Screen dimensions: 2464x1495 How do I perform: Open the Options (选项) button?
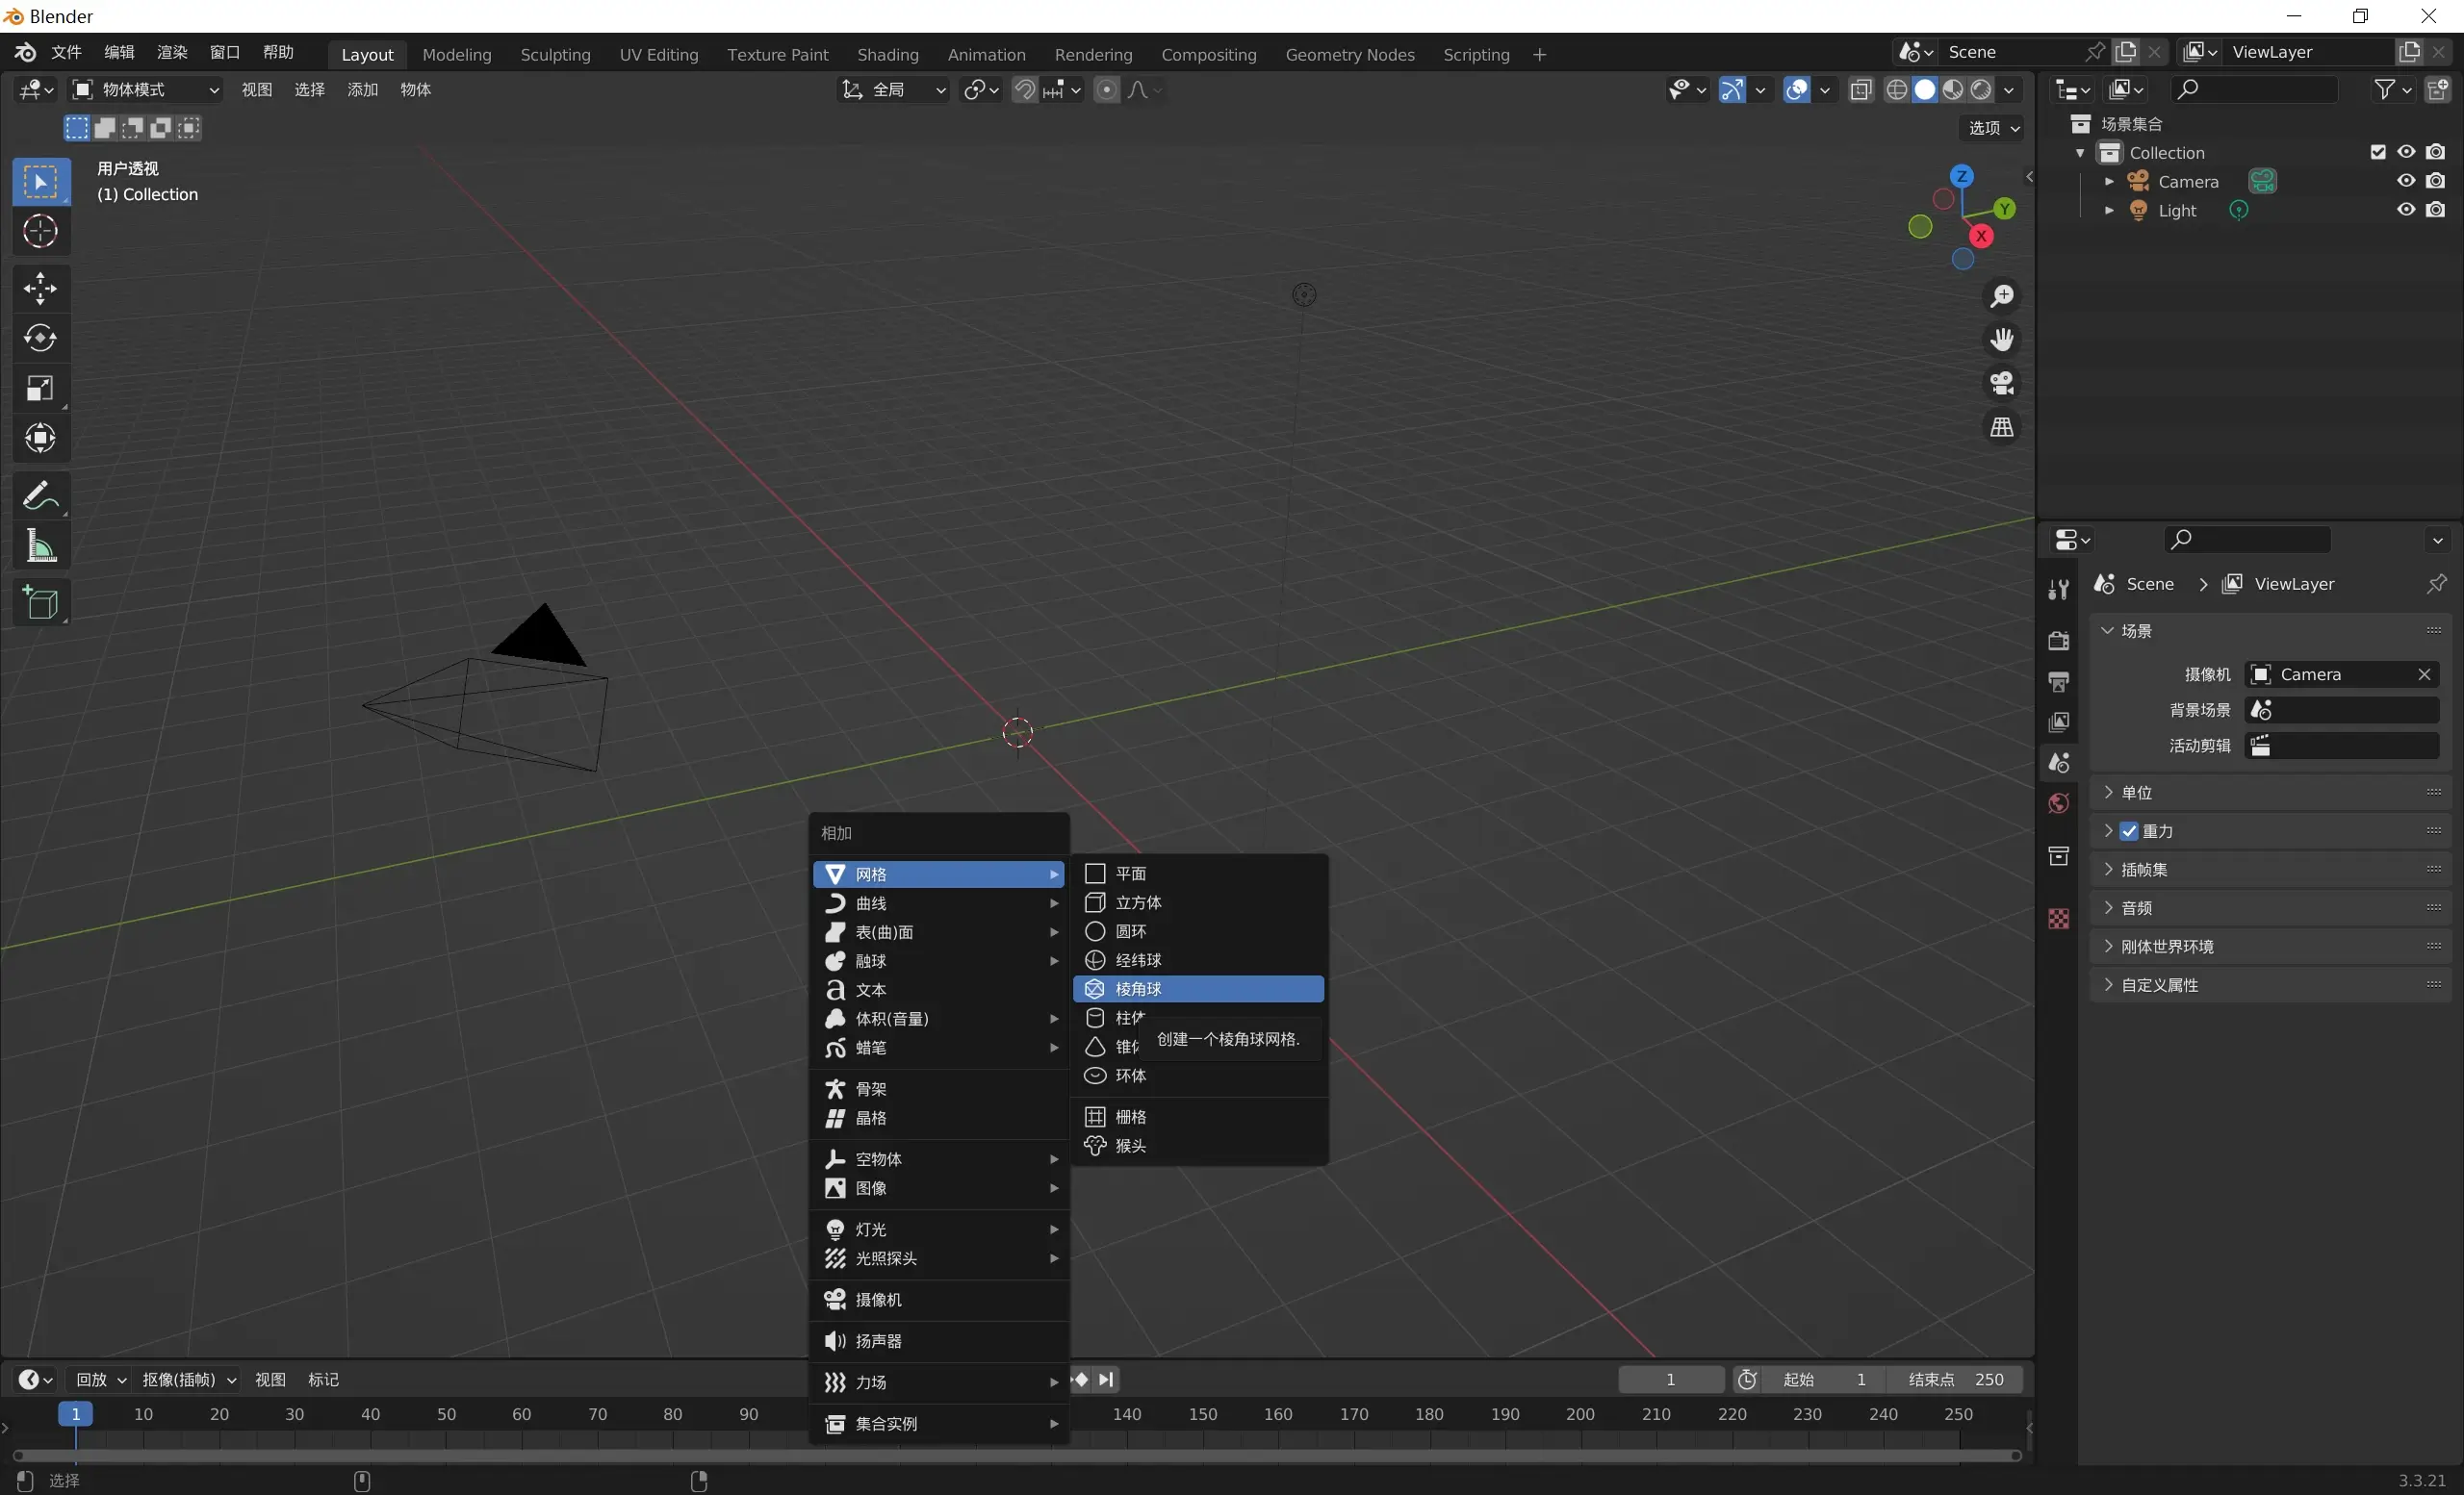pyautogui.click(x=1993, y=128)
